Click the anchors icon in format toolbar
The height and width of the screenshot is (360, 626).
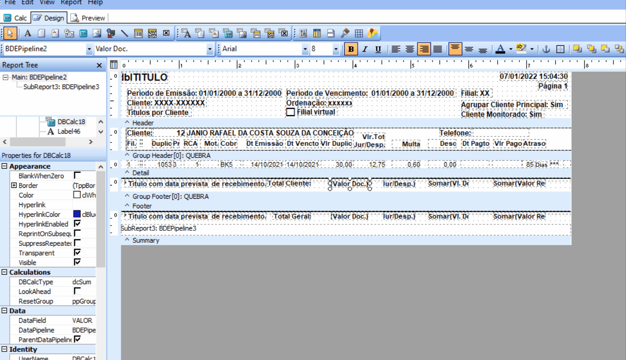[546, 49]
